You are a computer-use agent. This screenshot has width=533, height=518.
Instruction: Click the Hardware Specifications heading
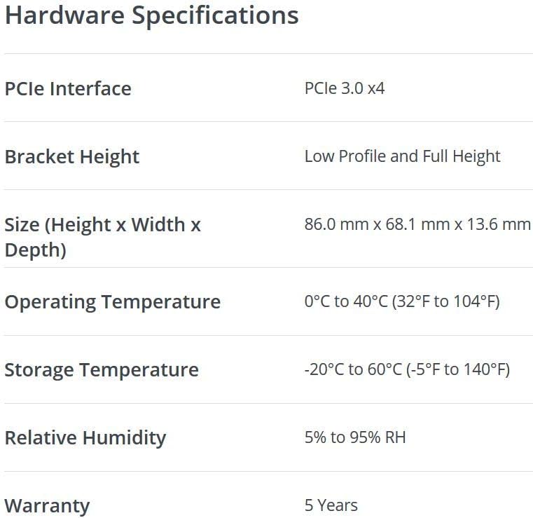coord(151,15)
